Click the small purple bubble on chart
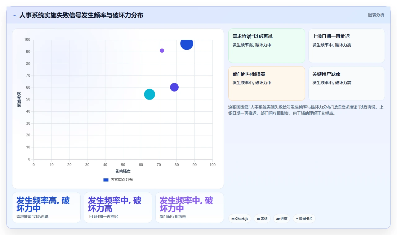 162,51
